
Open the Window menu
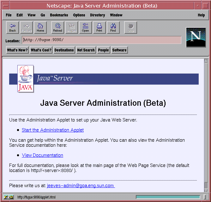click(x=116, y=15)
